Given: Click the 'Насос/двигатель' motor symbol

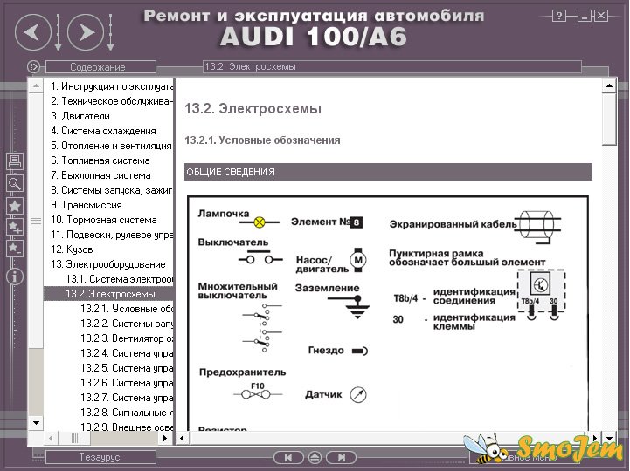Looking at the screenshot, I should click(x=358, y=260).
